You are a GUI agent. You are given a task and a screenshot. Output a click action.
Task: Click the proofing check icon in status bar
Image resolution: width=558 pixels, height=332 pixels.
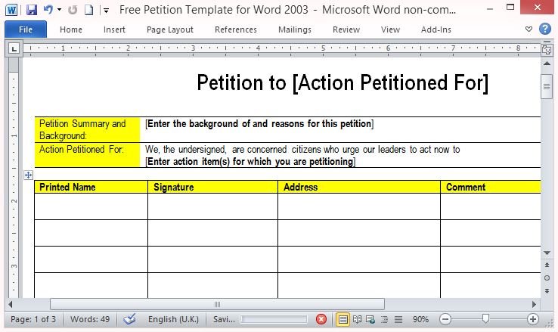click(129, 319)
